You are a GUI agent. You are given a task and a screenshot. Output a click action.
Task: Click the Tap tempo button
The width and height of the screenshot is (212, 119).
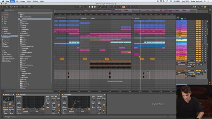coord(7,7)
